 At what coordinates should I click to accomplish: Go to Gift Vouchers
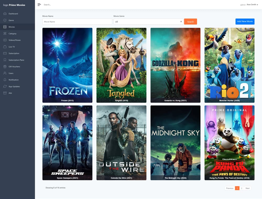[x=17, y=67]
